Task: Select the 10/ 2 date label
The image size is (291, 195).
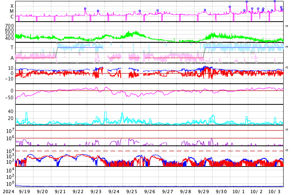Action: click(257, 191)
